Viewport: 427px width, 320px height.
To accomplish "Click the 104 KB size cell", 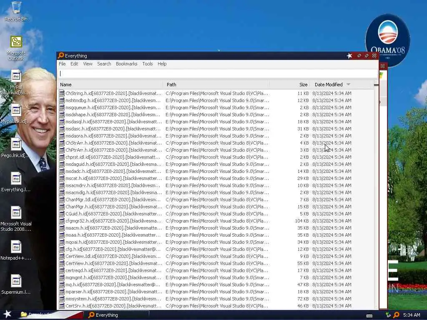I will pos(302,221).
